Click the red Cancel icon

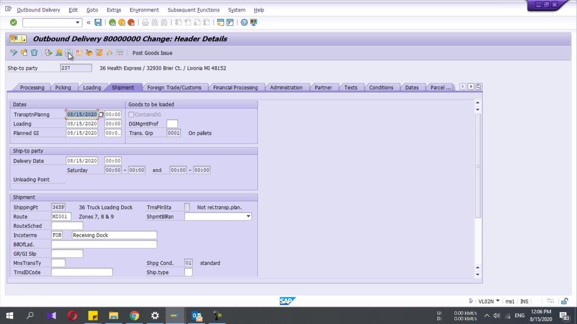pyautogui.click(x=131, y=22)
